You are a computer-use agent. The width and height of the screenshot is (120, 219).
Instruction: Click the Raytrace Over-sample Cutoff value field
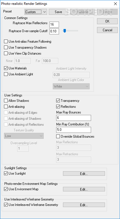tap(54, 31)
